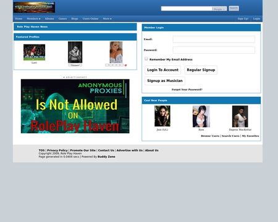Open Dapeen MacKellar's profile picture

(240, 117)
